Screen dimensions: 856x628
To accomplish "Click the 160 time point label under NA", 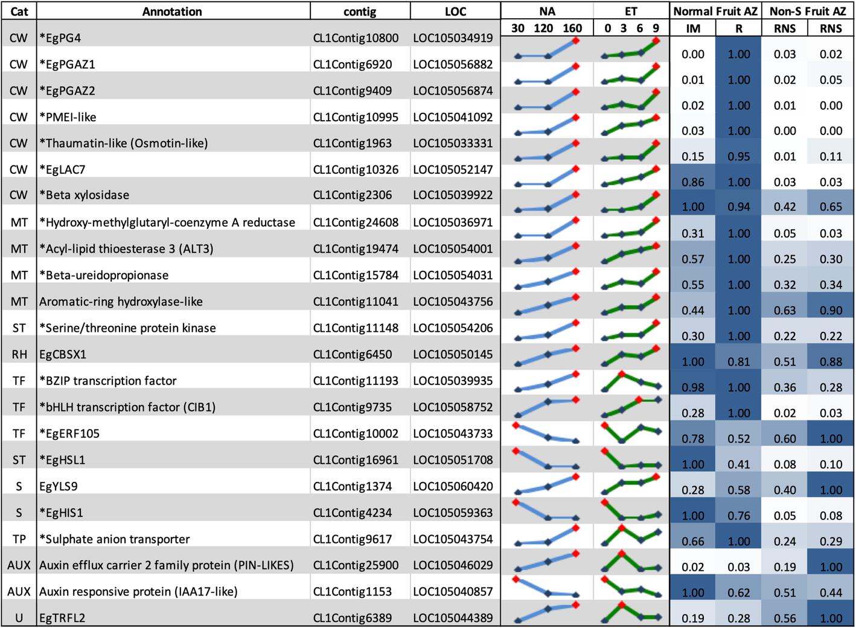I will coord(572,28).
